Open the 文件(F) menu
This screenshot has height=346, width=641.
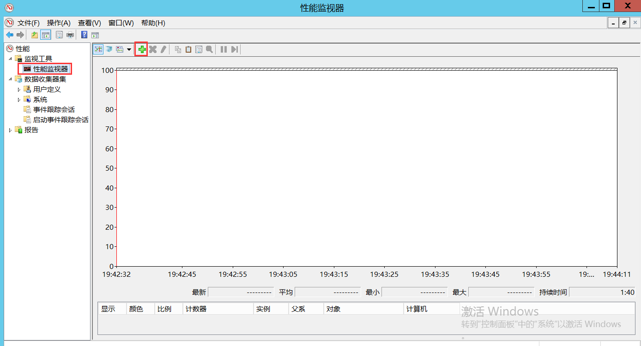29,23
